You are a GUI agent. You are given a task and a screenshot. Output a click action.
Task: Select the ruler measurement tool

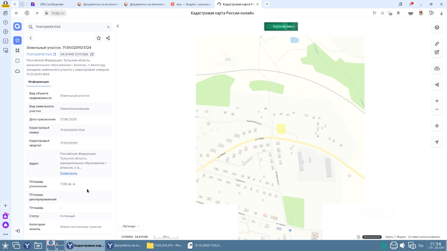[437, 44]
